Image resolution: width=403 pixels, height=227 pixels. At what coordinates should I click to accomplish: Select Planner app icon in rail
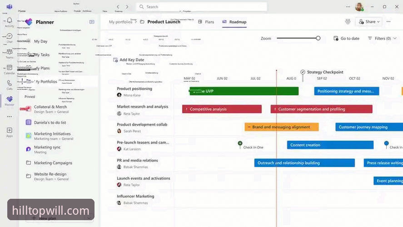10,99
